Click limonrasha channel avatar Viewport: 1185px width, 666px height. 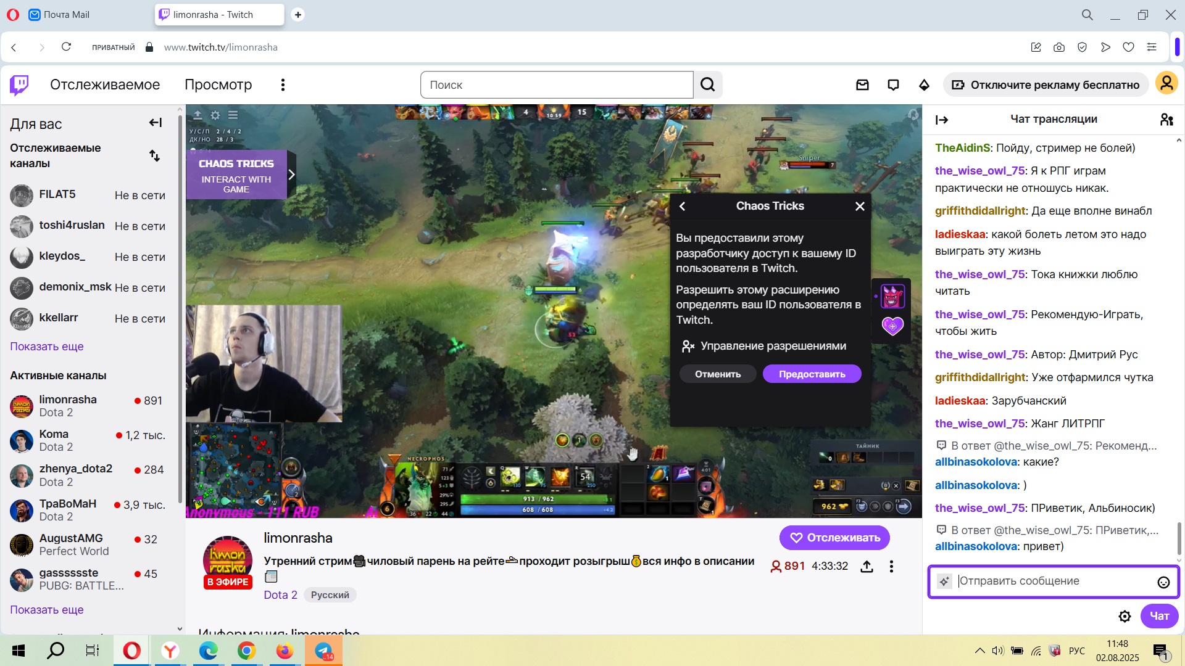(x=228, y=559)
